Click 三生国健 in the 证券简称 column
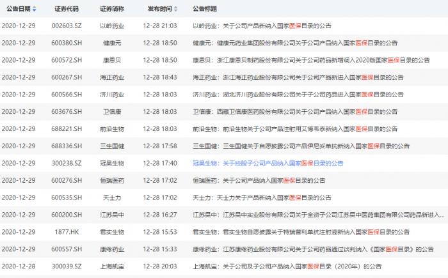448x278 pixels. (x=112, y=146)
